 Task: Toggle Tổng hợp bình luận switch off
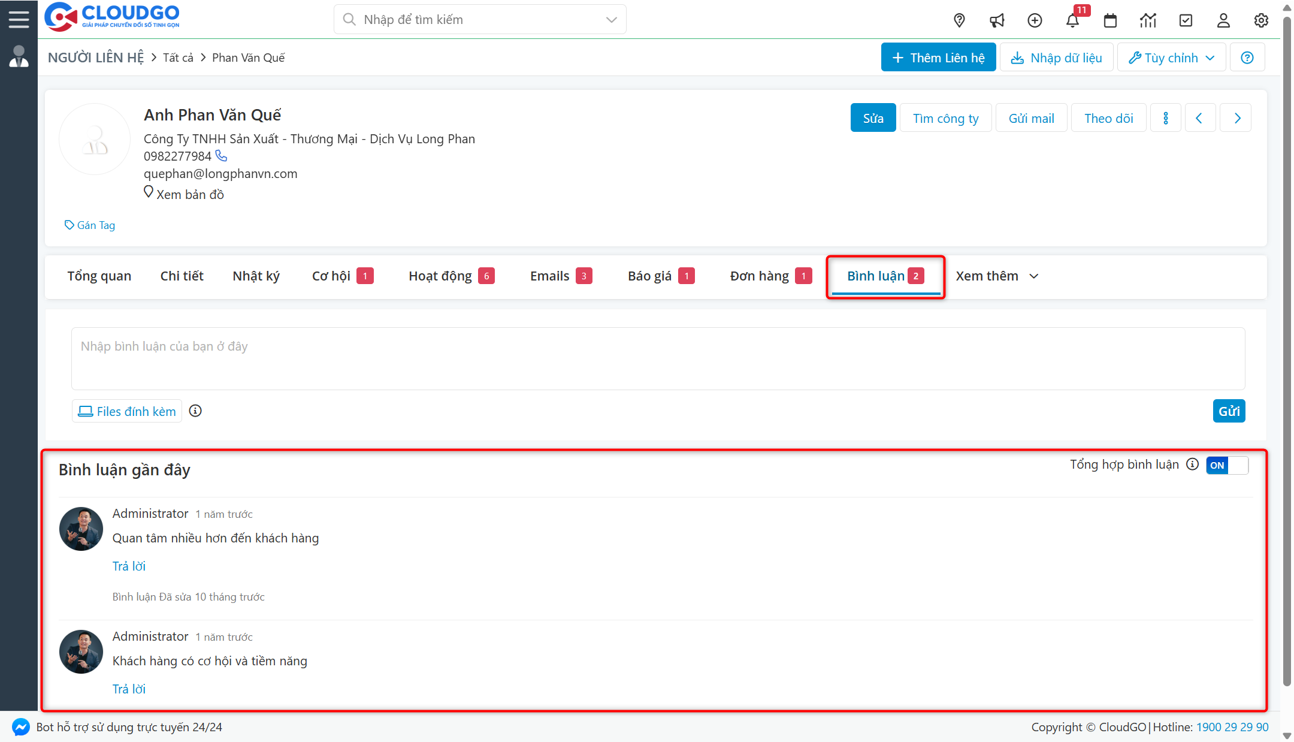[1226, 465]
